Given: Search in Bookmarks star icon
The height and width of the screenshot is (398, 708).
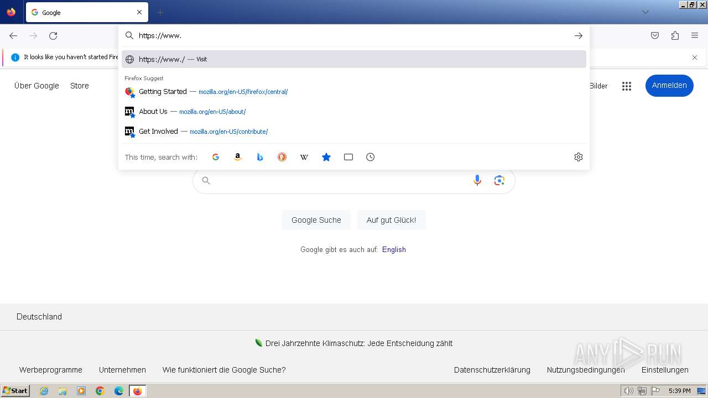Looking at the screenshot, I should (x=326, y=157).
